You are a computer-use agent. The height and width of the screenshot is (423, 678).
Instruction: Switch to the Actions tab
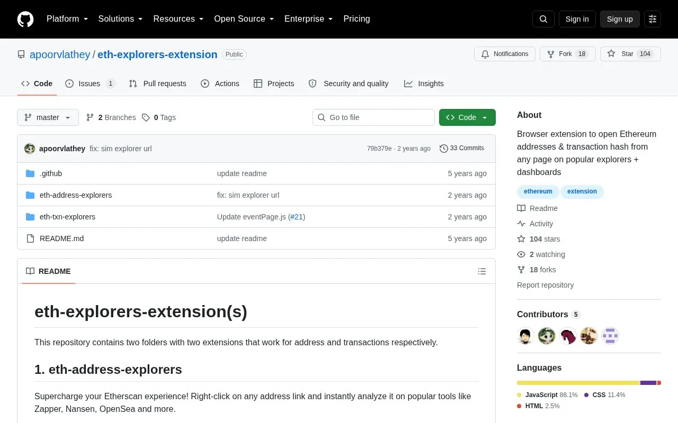tap(220, 84)
